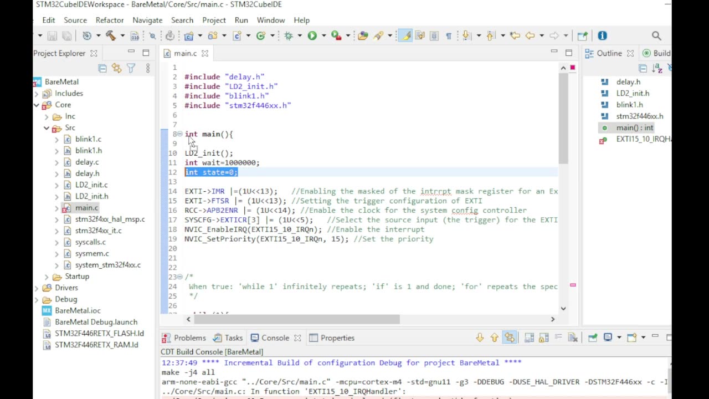
Task: Open the Refactor menu
Action: coord(110,20)
